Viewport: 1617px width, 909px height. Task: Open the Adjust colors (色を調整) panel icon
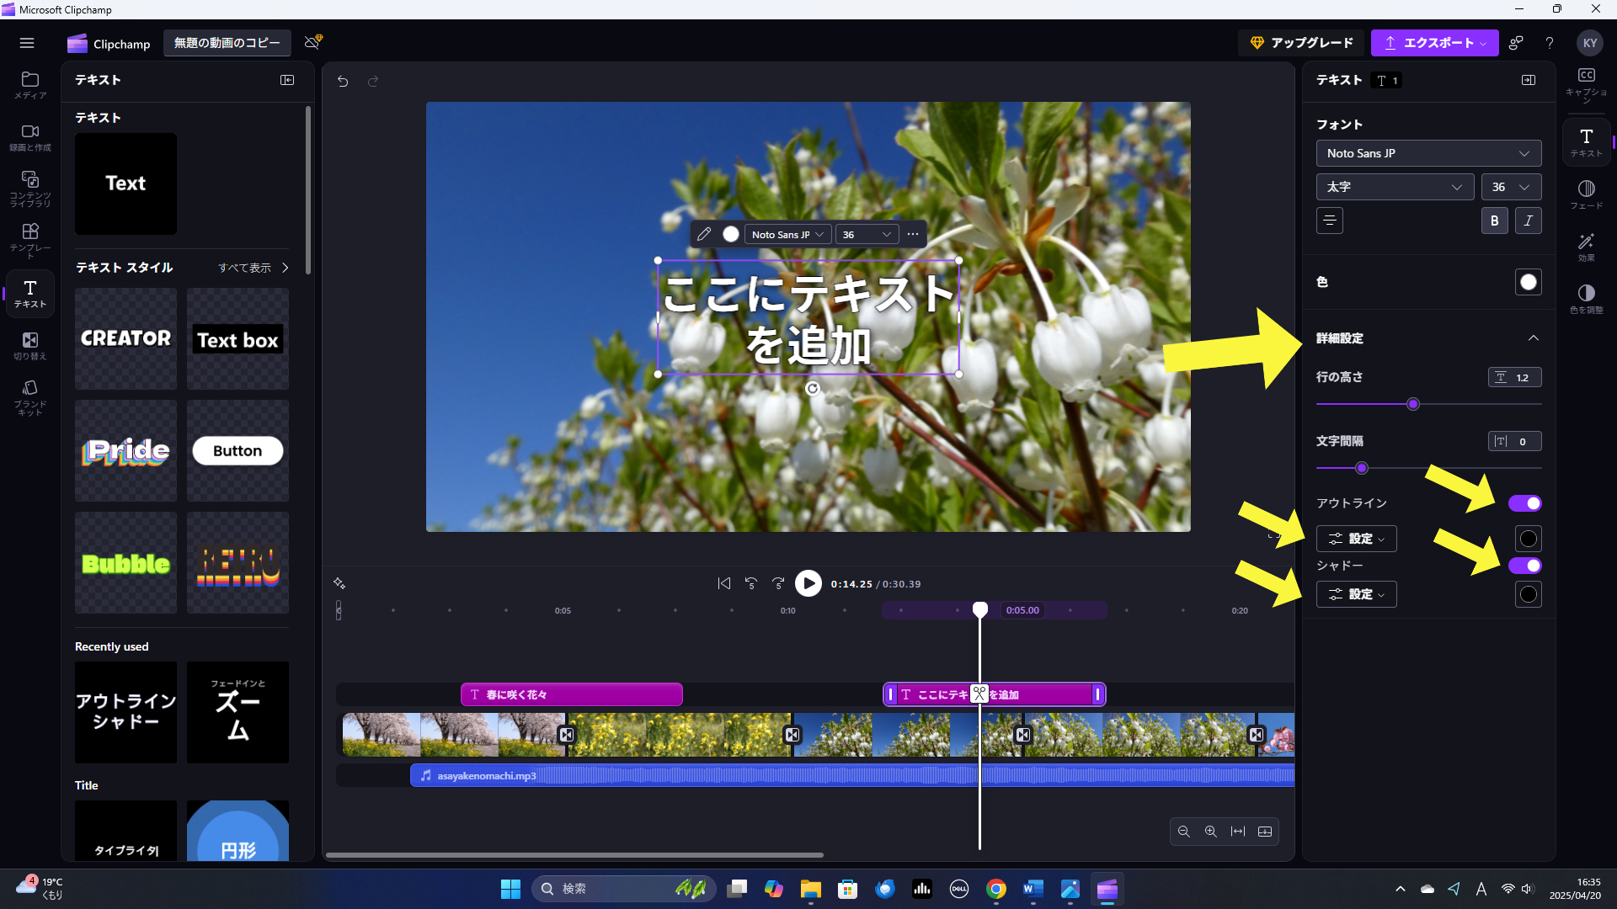1587,299
